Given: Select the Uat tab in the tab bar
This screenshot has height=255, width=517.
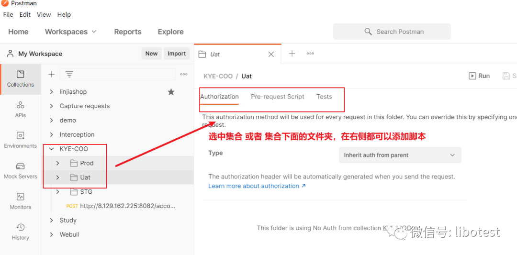Looking at the screenshot, I should coord(237,55).
